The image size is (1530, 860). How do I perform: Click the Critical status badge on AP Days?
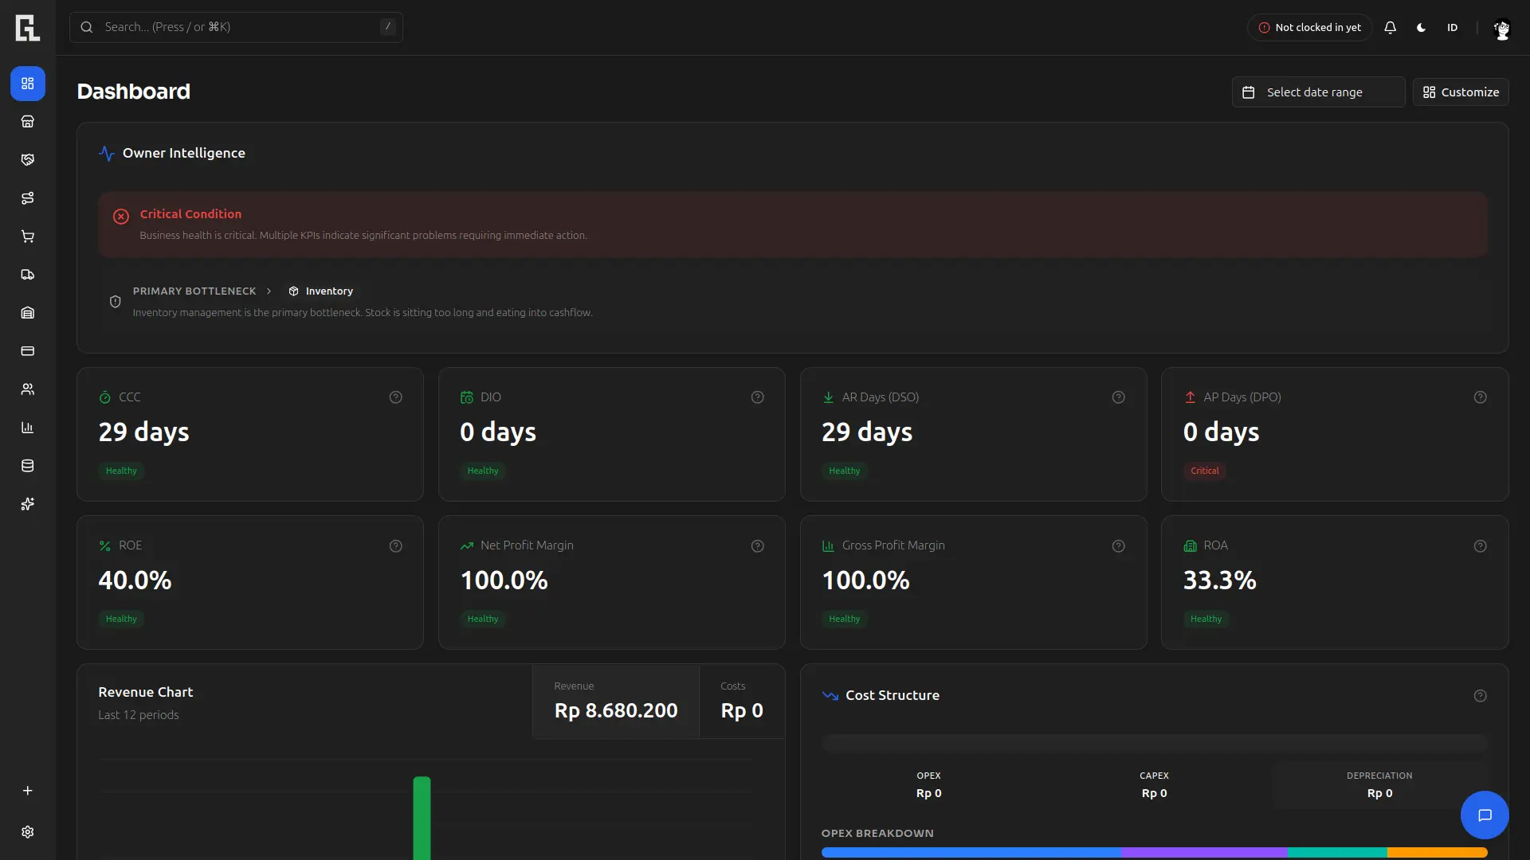(x=1205, y=471)
